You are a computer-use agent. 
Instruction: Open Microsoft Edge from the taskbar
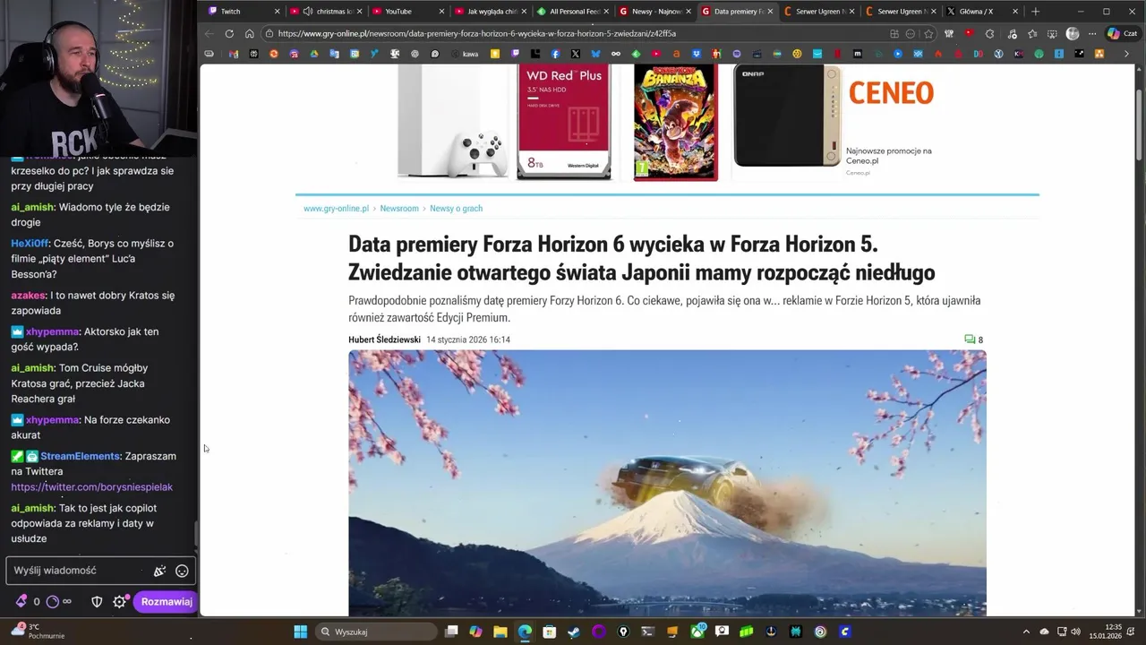click(525, 632)
